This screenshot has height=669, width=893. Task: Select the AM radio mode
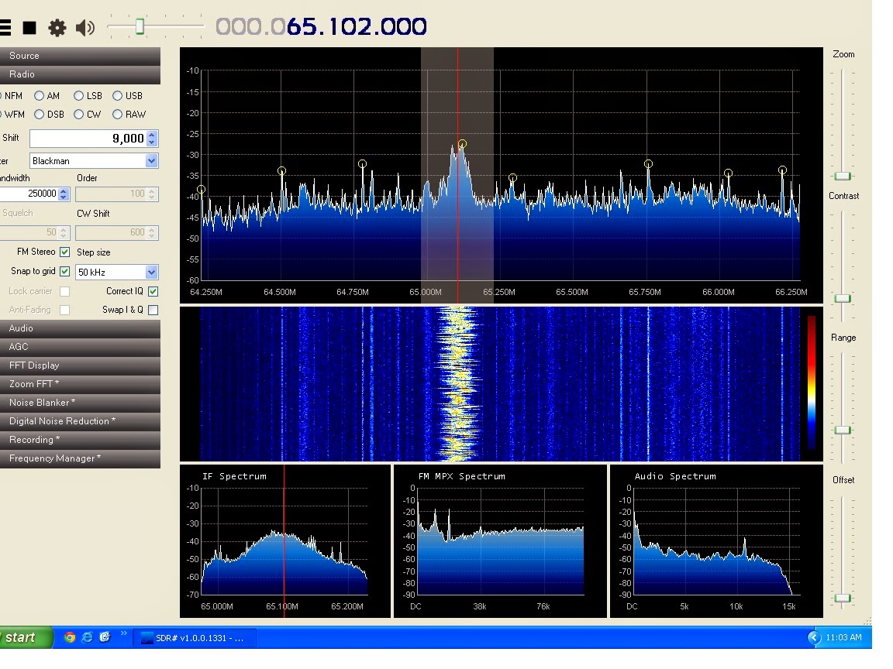tap(40, 95)
